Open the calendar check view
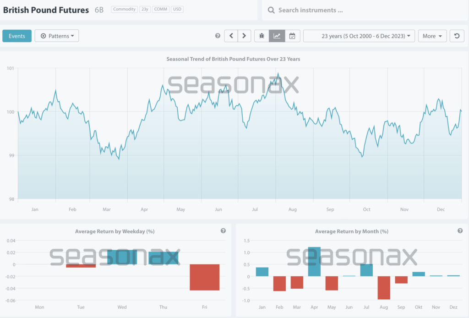The image size is (469, 318). (x=292, y=36)
